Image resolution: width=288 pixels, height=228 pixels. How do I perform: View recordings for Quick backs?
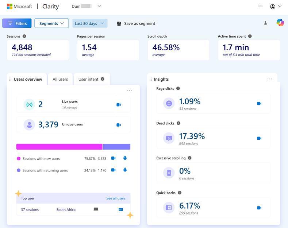point(259,208)
